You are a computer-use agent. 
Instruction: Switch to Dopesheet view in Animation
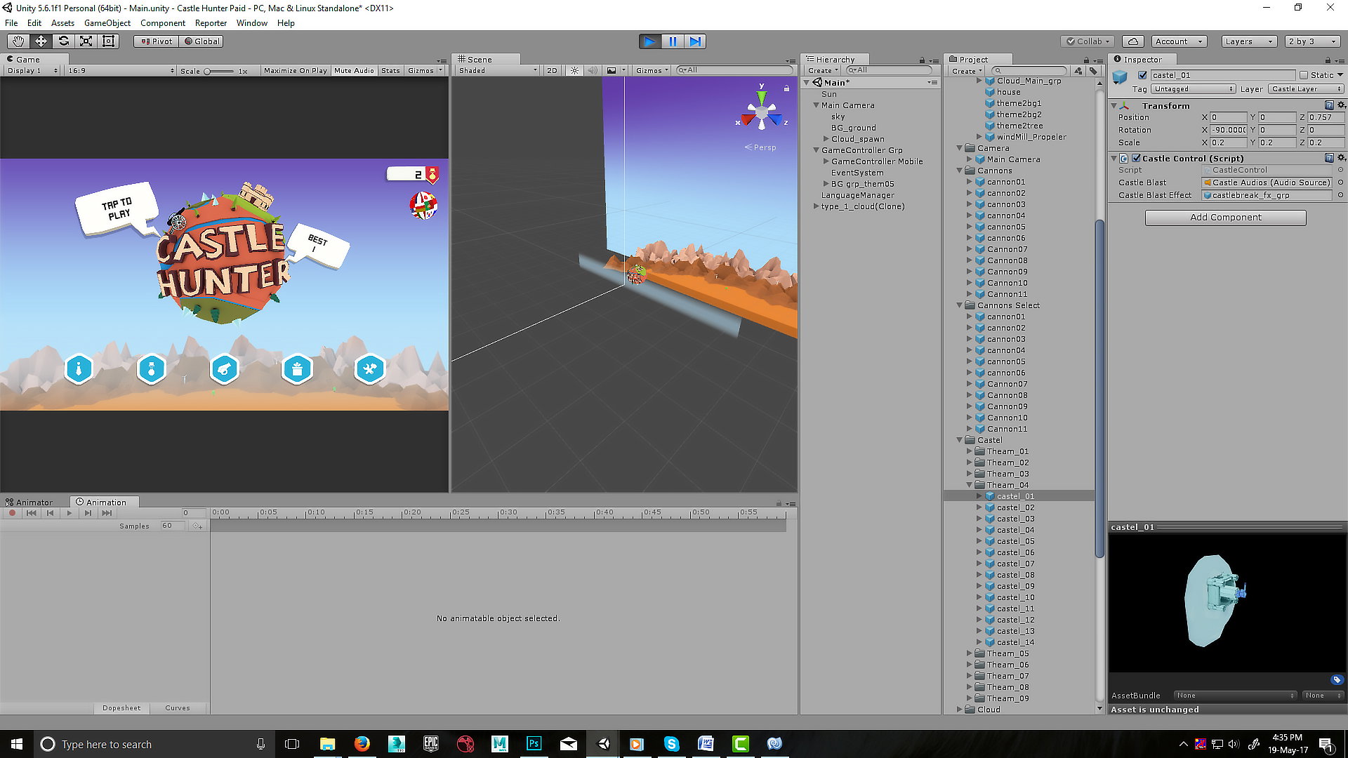coord(121,708)
